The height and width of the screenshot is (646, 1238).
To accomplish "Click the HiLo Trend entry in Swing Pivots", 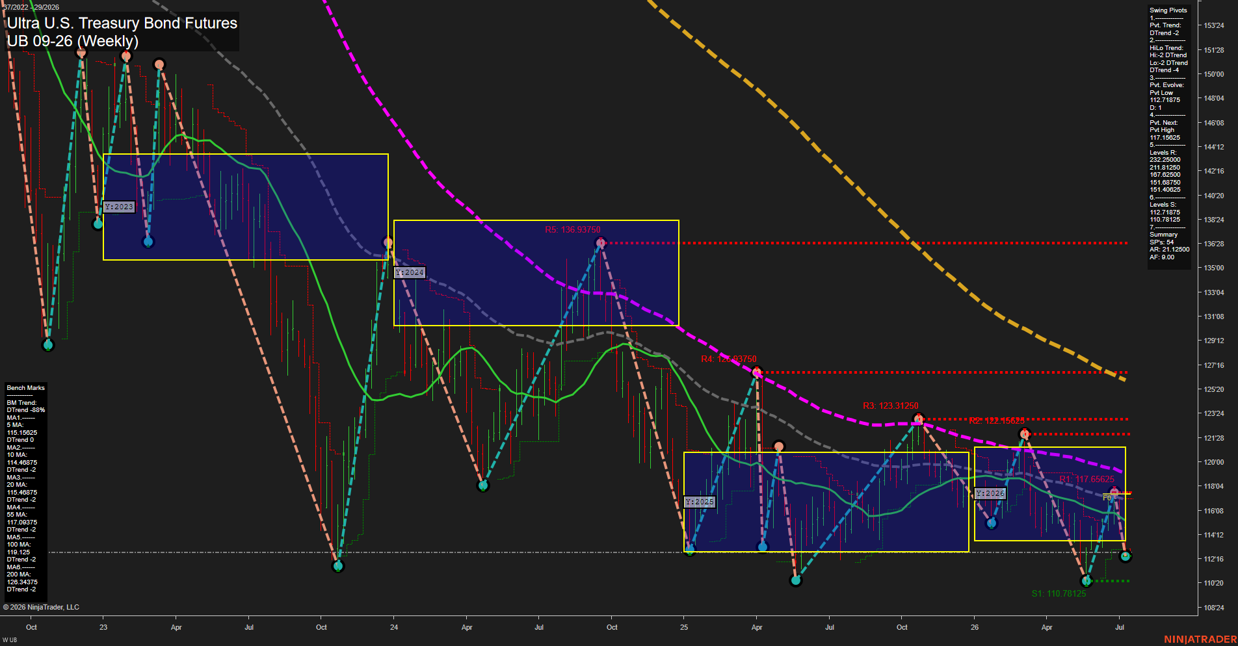I will coord(1166,48).
